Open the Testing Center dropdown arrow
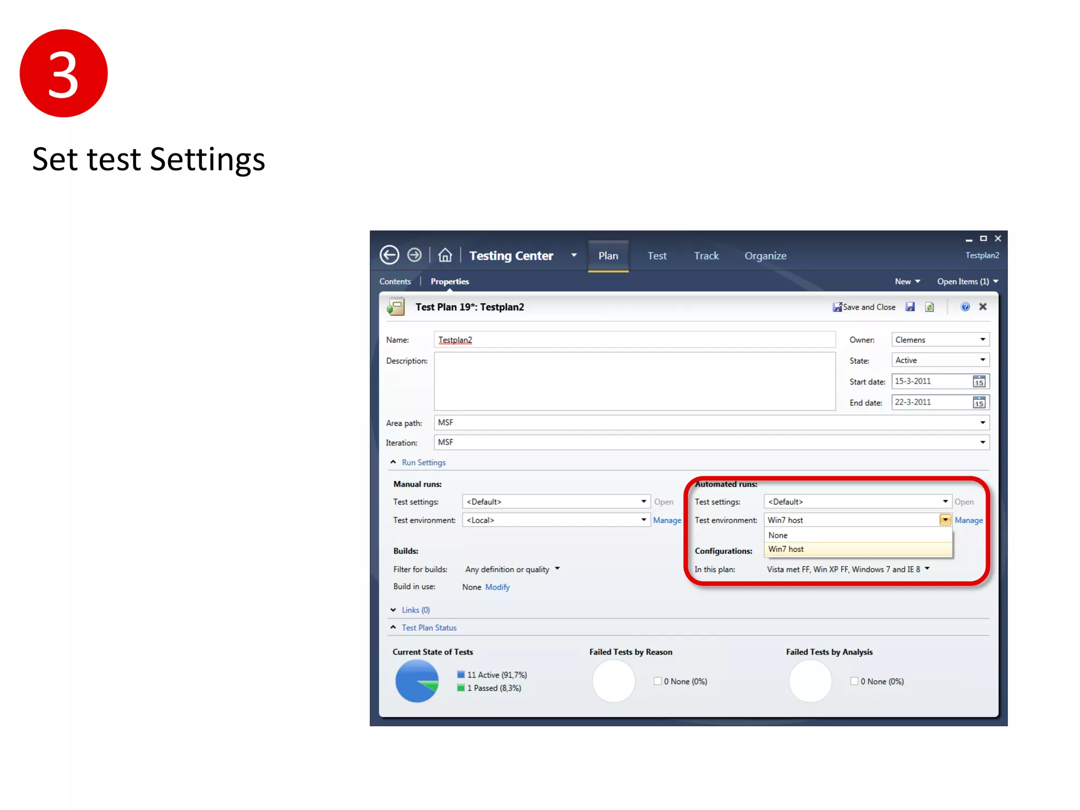Viewport: 1080px width, 810px height. (574, 255)
